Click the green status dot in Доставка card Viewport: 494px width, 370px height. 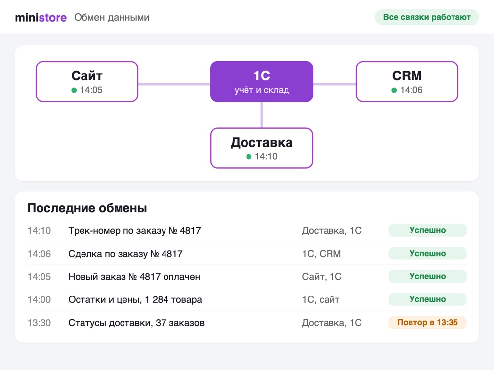[249, 157]
